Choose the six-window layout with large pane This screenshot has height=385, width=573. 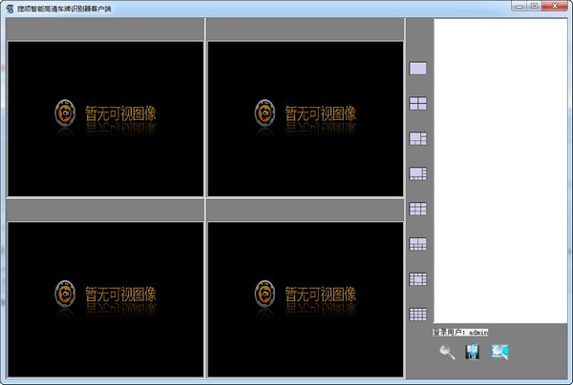[417, 138]
